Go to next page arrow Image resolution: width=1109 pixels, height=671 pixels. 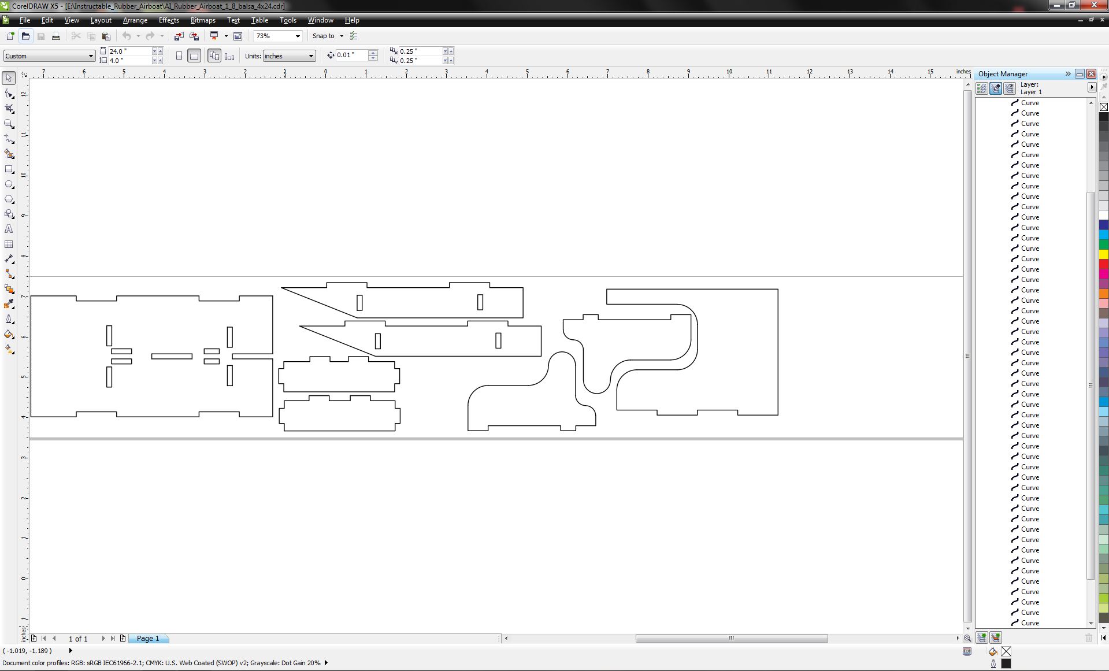coord(103,639)
